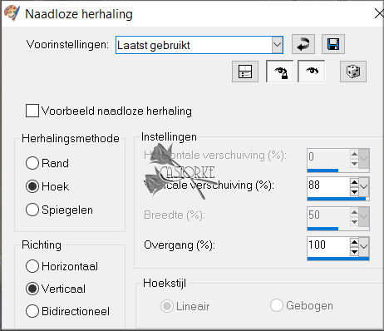The image size is (384, 331).
Task: Click the randomize parameters dice icon
Action: pos(353,72)
